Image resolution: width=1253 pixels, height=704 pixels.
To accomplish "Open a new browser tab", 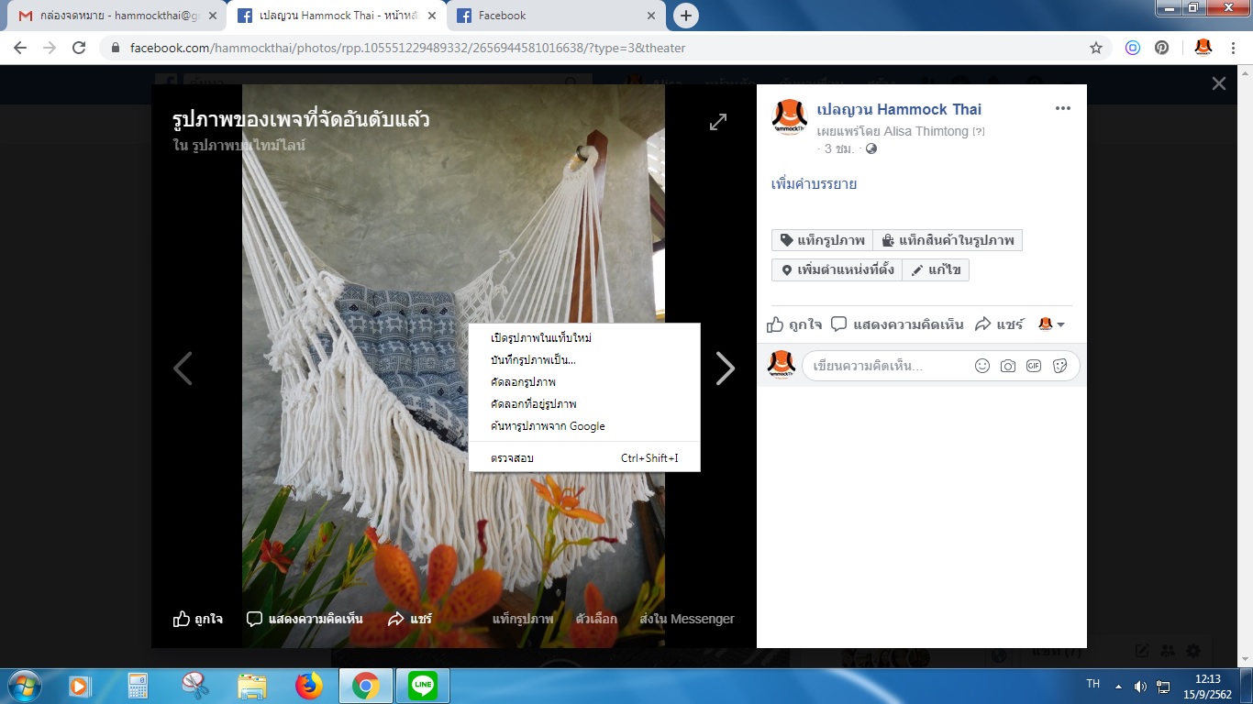I will (x=685, y=16).
